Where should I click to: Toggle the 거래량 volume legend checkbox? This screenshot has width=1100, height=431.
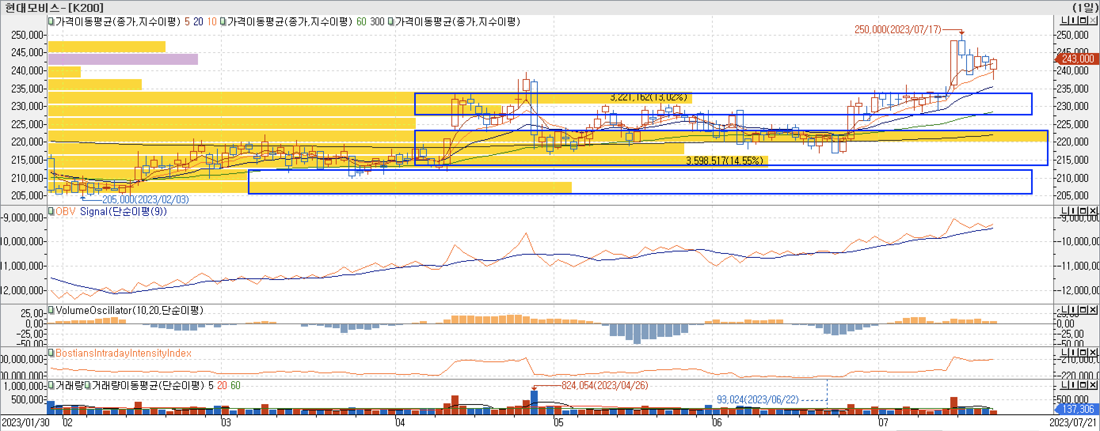pyautogui.click(x=51, y=385)
